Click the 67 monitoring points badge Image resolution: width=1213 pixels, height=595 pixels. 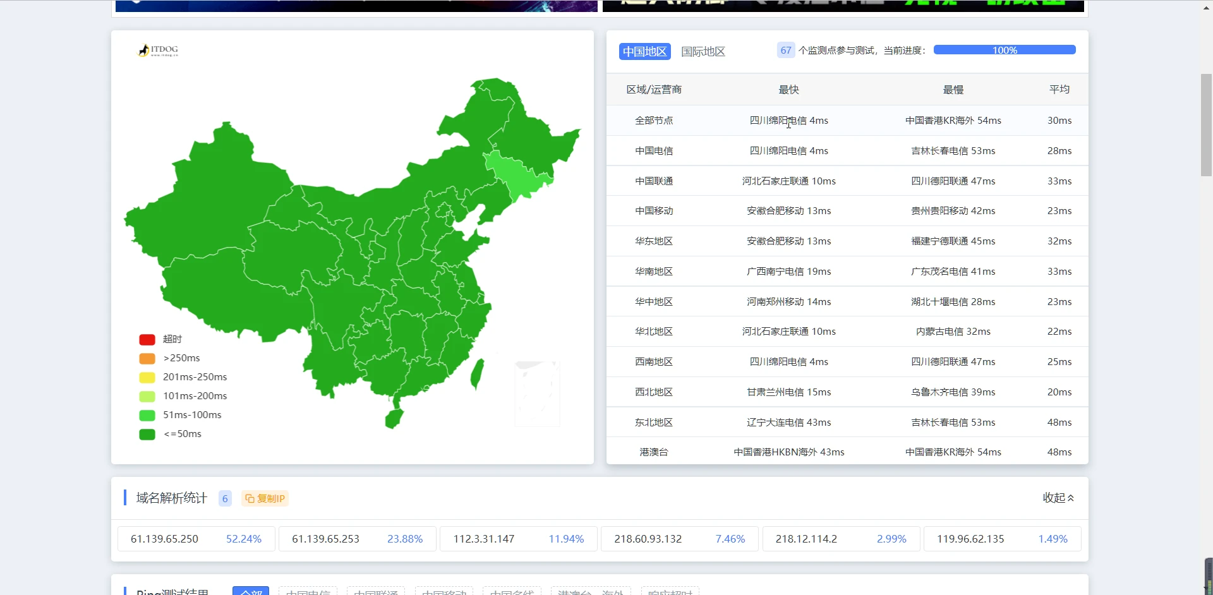tap(785, 51)
